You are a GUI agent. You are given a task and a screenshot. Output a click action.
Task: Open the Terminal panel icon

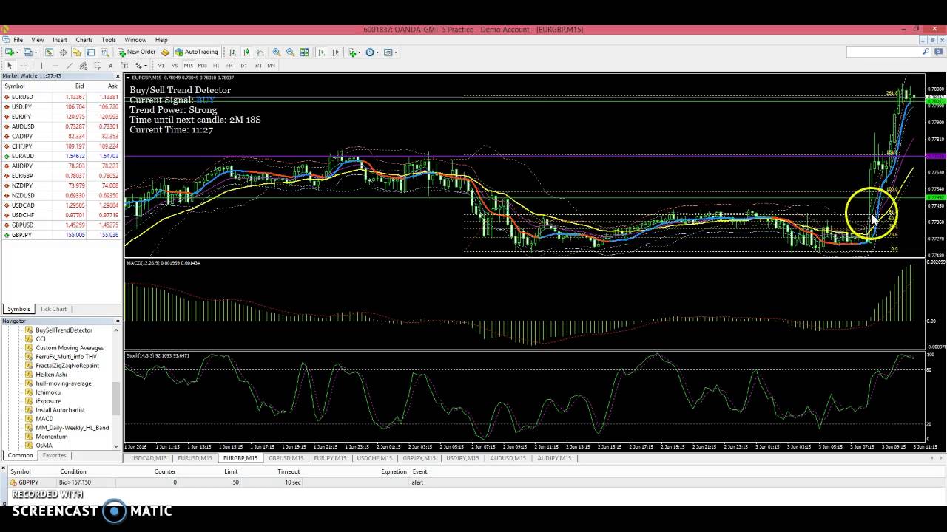[x=90, y=52]
